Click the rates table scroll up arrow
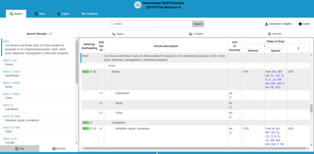This screenshot has width=314, height=154. [x=311, y=55]
